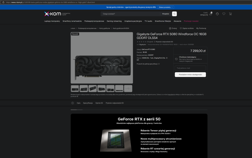The width and height of the screenshot is (252, 158).
Task: Open the headset contact support icon
Action: click(x=217, y=14)
